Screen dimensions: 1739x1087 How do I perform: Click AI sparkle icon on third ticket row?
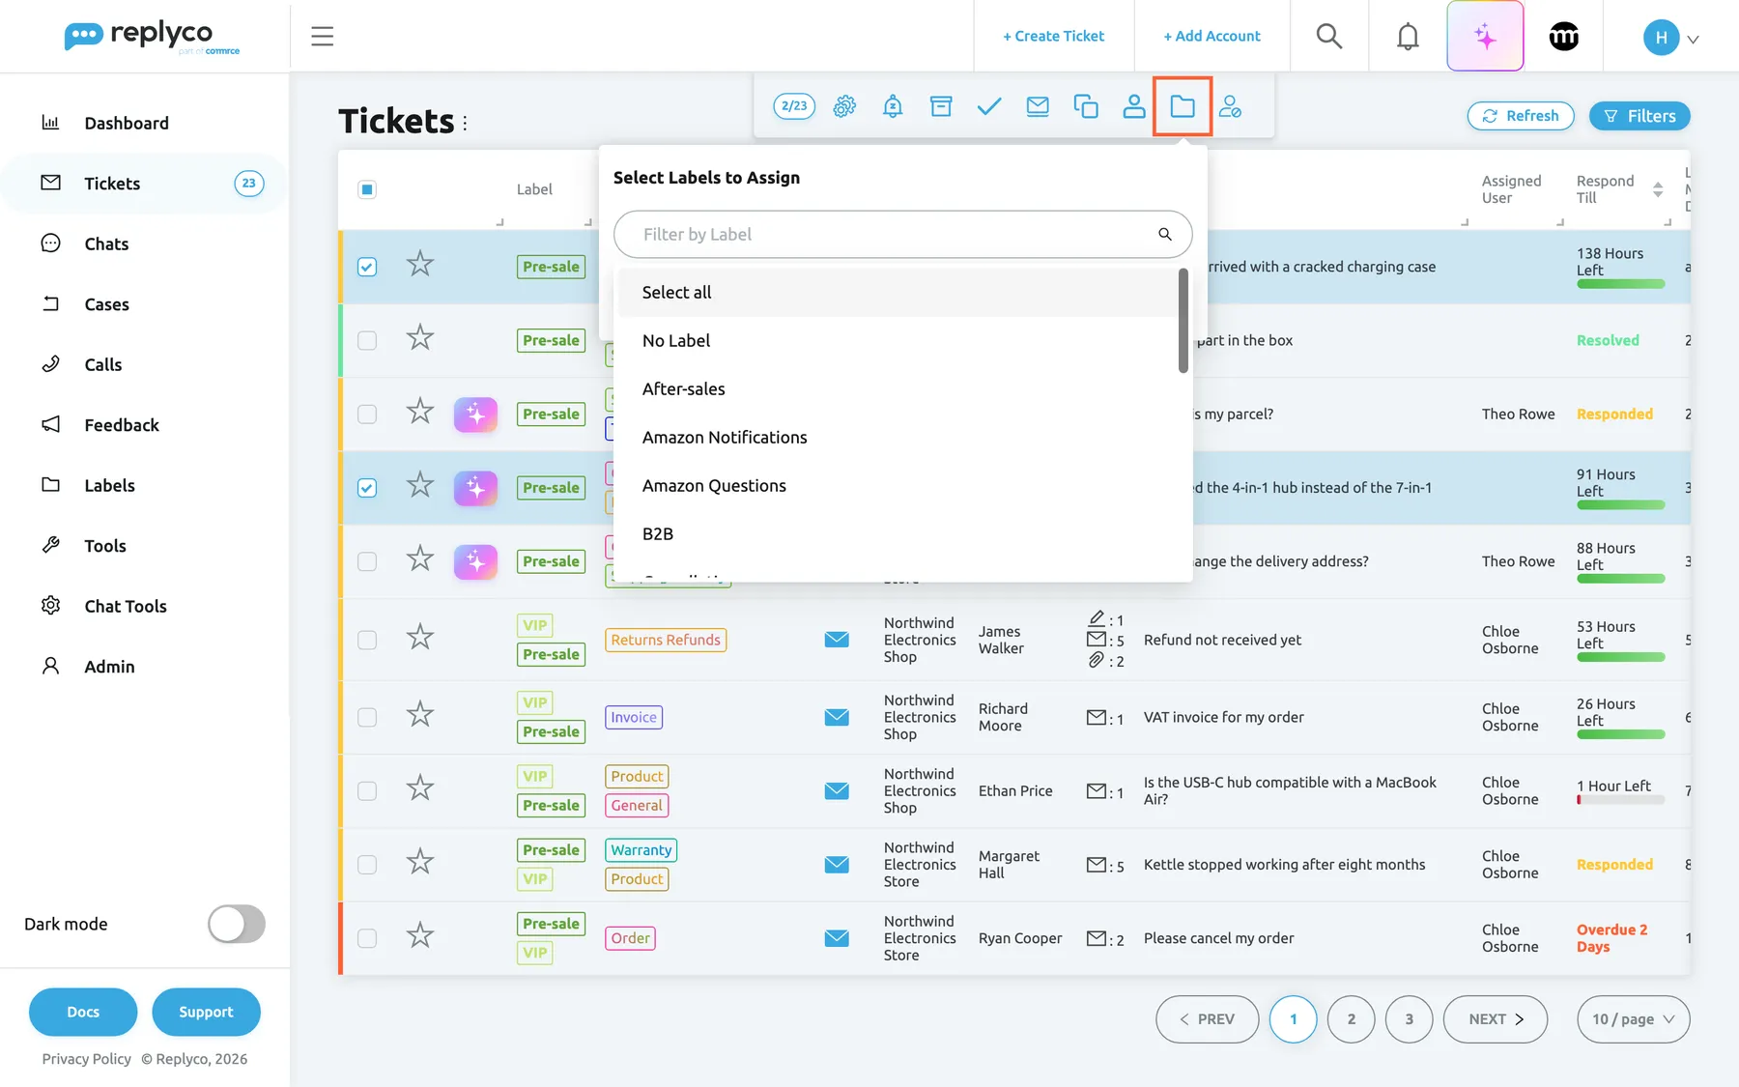(x=475, y=415)
